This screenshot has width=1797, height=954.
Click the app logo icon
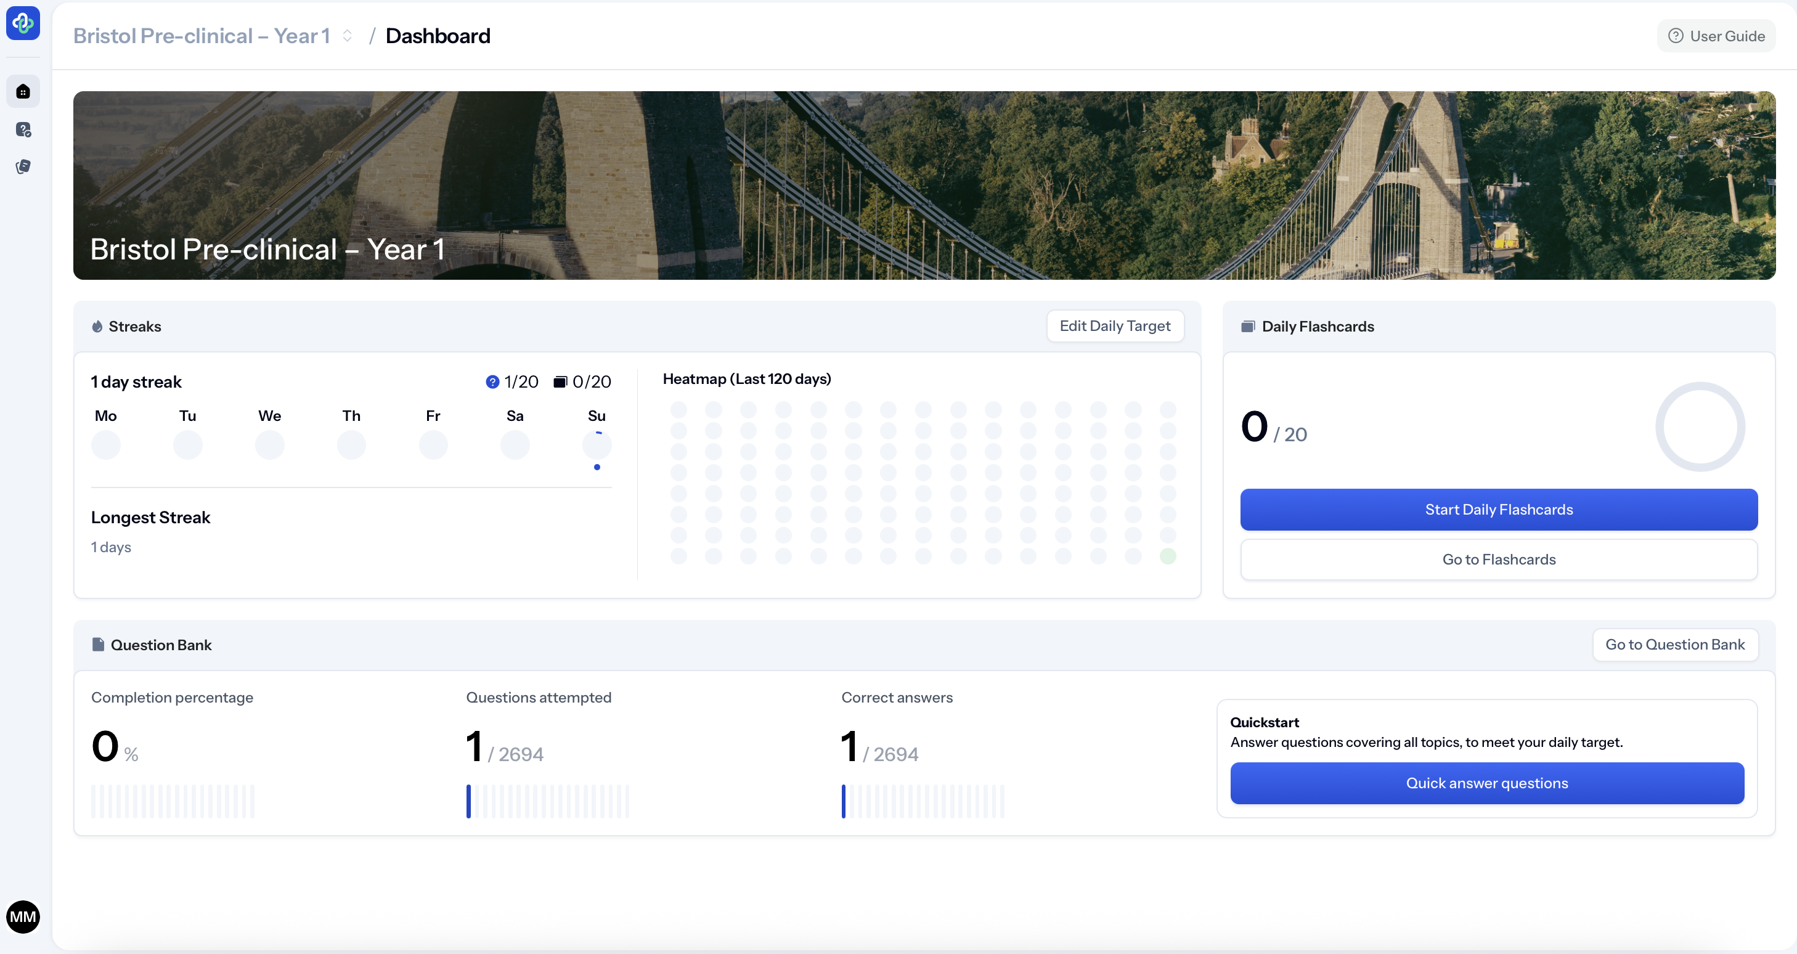click(23, 23)
